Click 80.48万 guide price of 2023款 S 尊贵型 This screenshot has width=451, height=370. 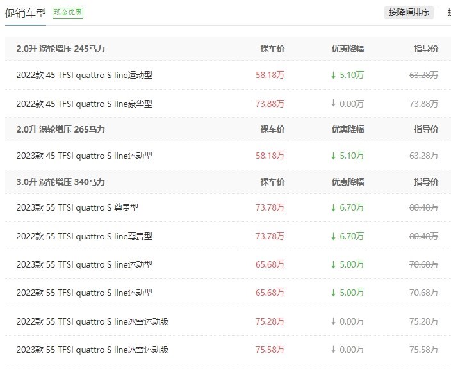click(x=424, y=207)
